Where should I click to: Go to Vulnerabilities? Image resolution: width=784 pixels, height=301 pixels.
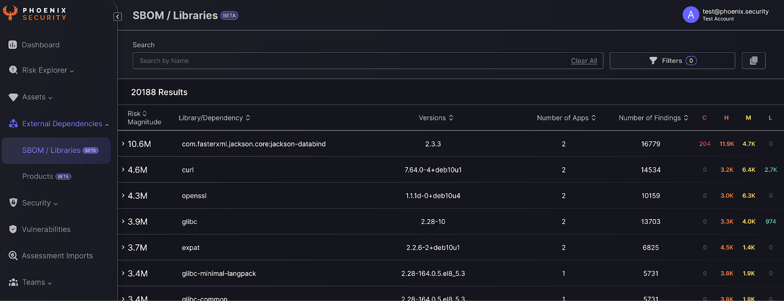click(46, 229)
